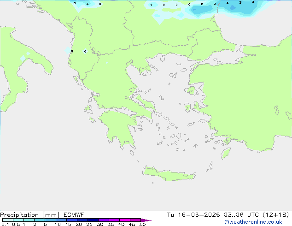Select the date text 'Tu 16-06-2026'
This screenshot has width=292, height=226.
pos(193,215)
